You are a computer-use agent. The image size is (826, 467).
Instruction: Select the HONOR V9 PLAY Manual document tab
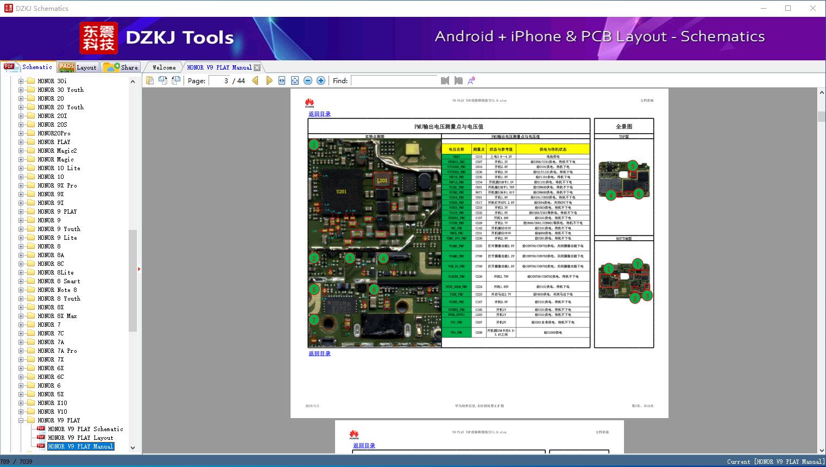219,67
